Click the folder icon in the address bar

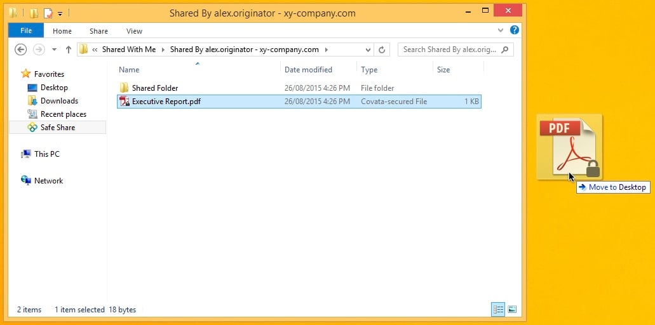point(84,50)
